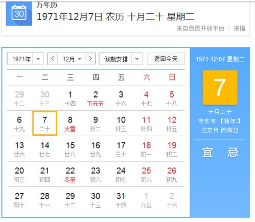255x222 pixels.
Task: Go to previous month with left arrow
Action: coord(53,59)
